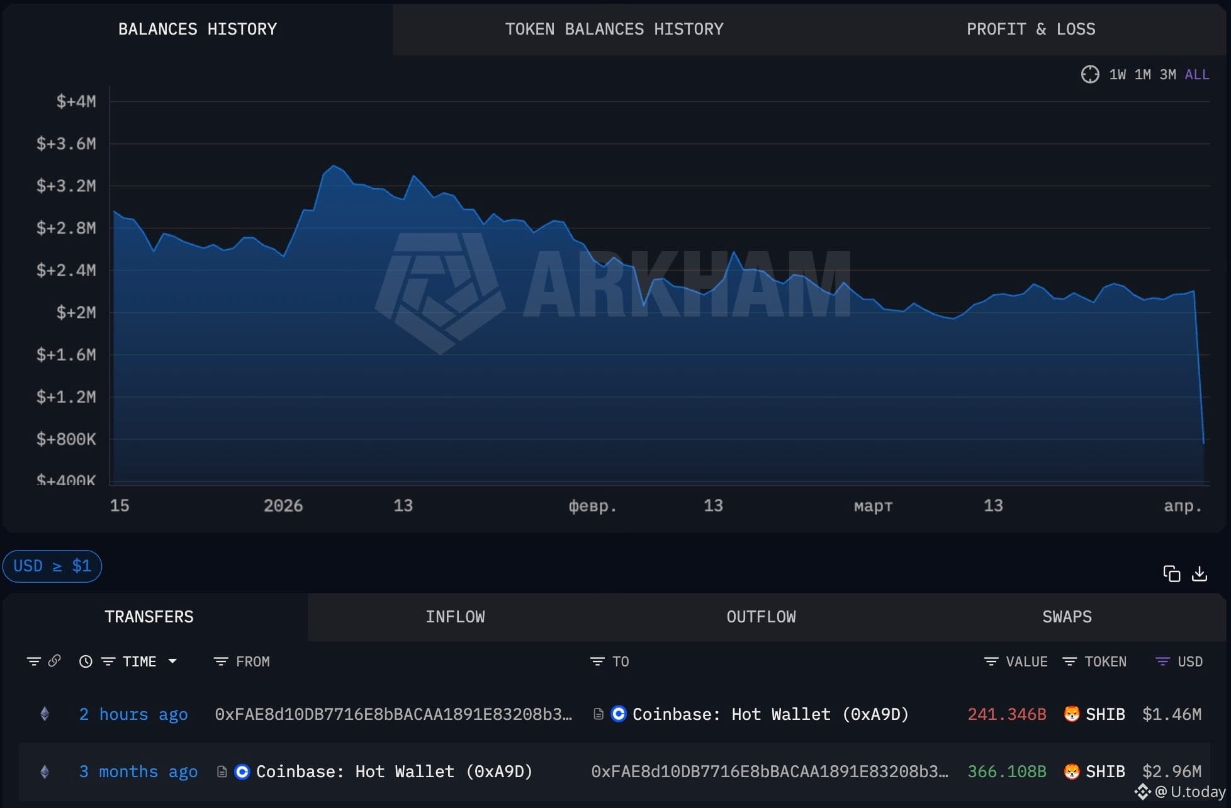Click the crosshair icon next to 1W
1231x808 pixels.
(x=1090, y=74)
